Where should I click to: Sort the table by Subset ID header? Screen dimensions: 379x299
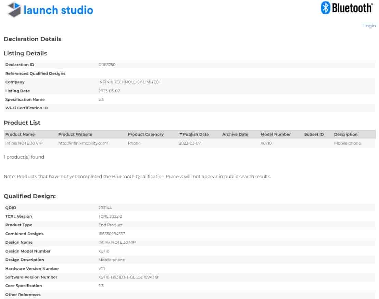(x=314, y=134)
